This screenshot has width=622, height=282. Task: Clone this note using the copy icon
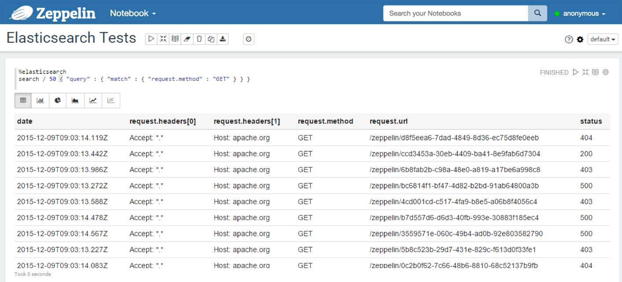(211, 39)
